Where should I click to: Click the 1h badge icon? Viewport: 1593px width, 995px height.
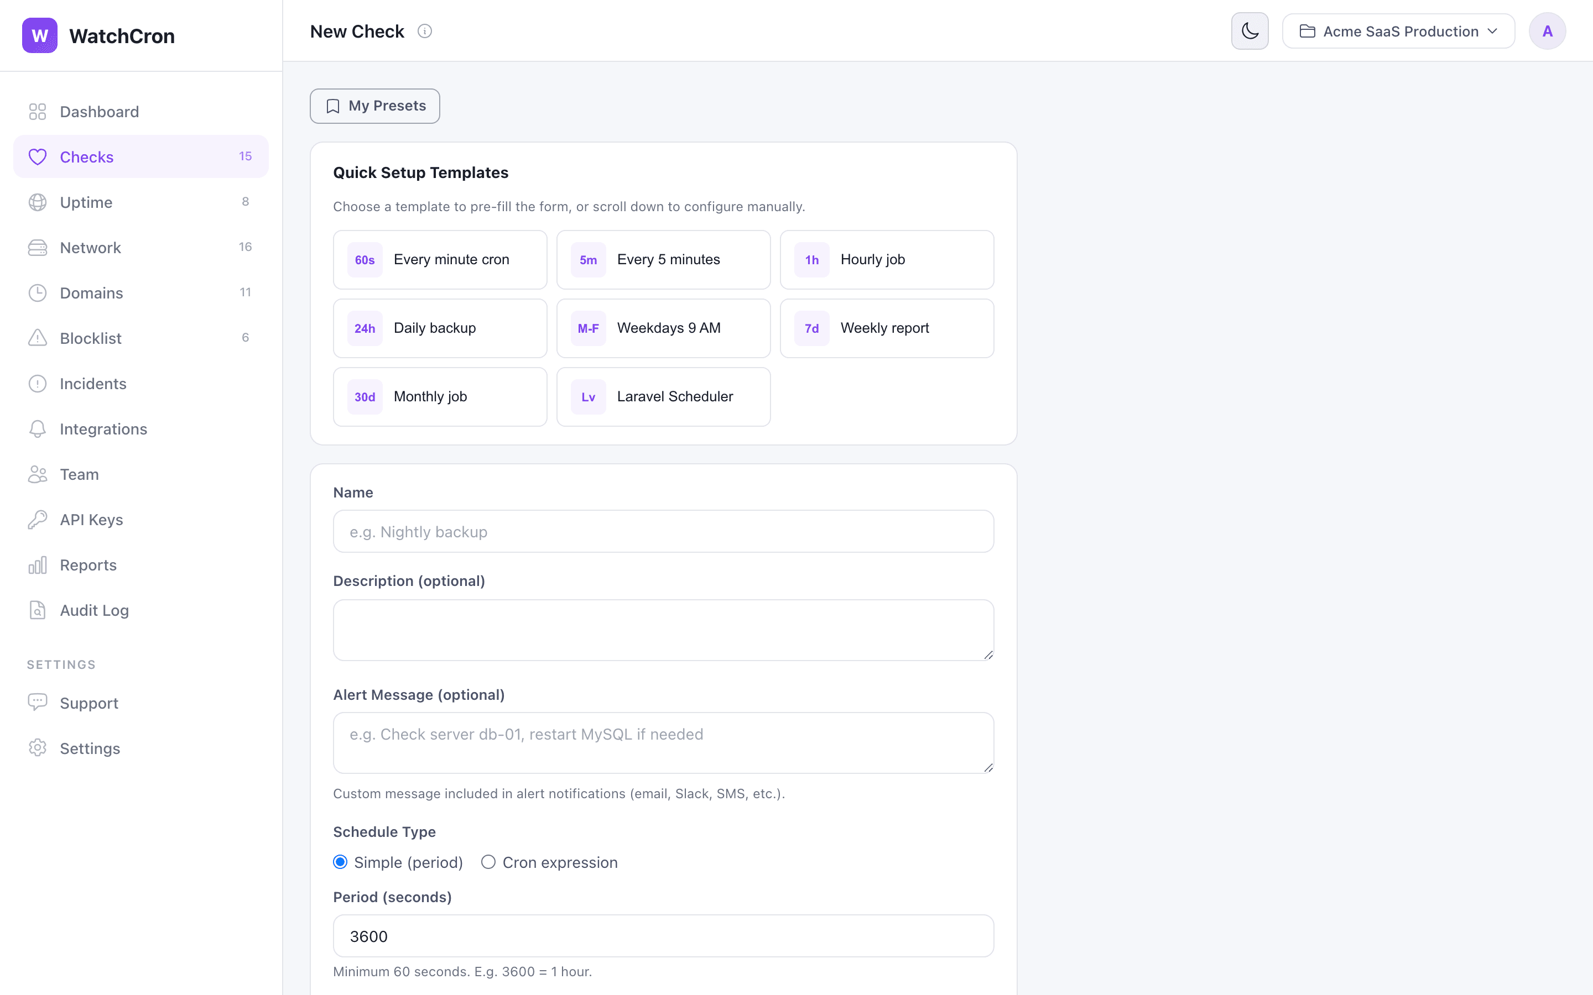[811, 260]
